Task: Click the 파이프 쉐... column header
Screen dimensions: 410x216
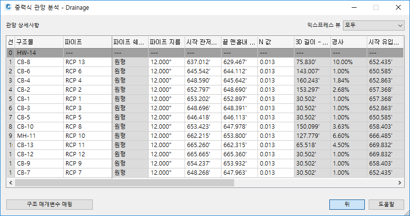Action: pos(130,42)
